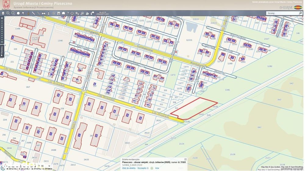Screen dimensions: 305x171
Task: Click parcel label 13/81
Action: pos(227,90)
